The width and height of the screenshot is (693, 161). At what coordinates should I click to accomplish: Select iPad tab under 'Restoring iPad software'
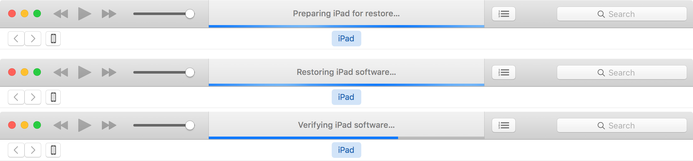(x=346, y=97)
